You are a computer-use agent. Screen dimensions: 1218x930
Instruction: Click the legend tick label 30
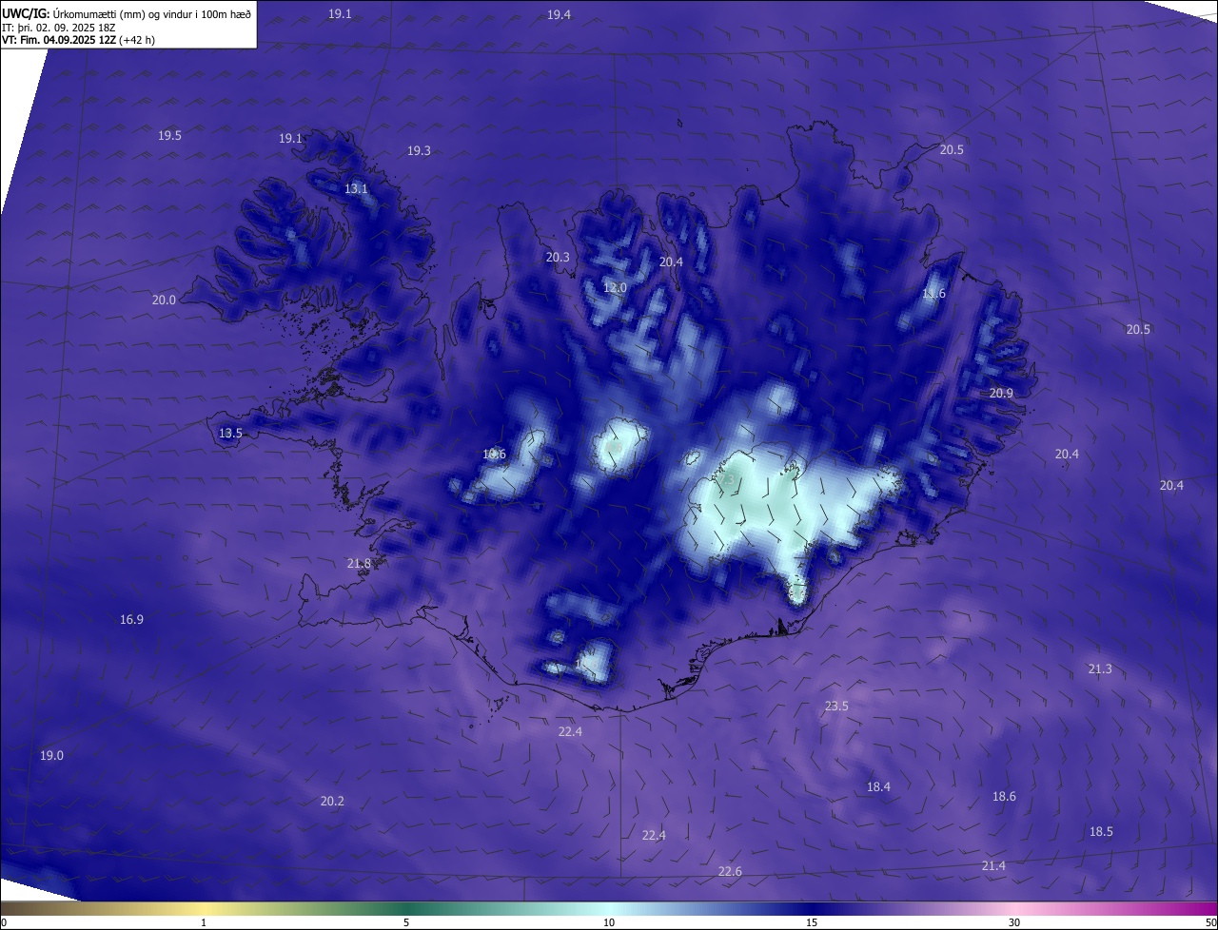point(1014,922)
